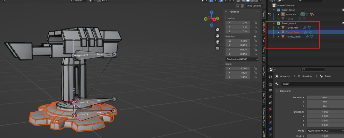Open the Armature data properties tab icon
This screenshot has width=344, height=138.
click(x=270, y=135)
